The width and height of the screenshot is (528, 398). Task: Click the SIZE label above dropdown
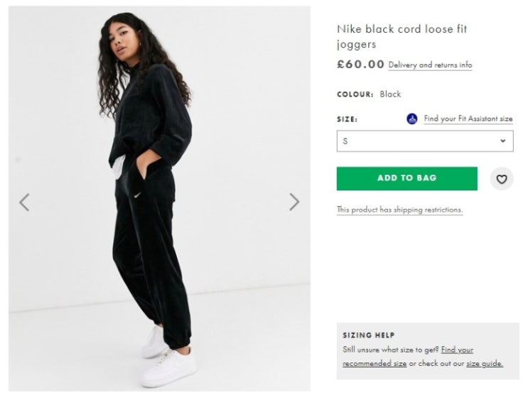click(347, 119)
